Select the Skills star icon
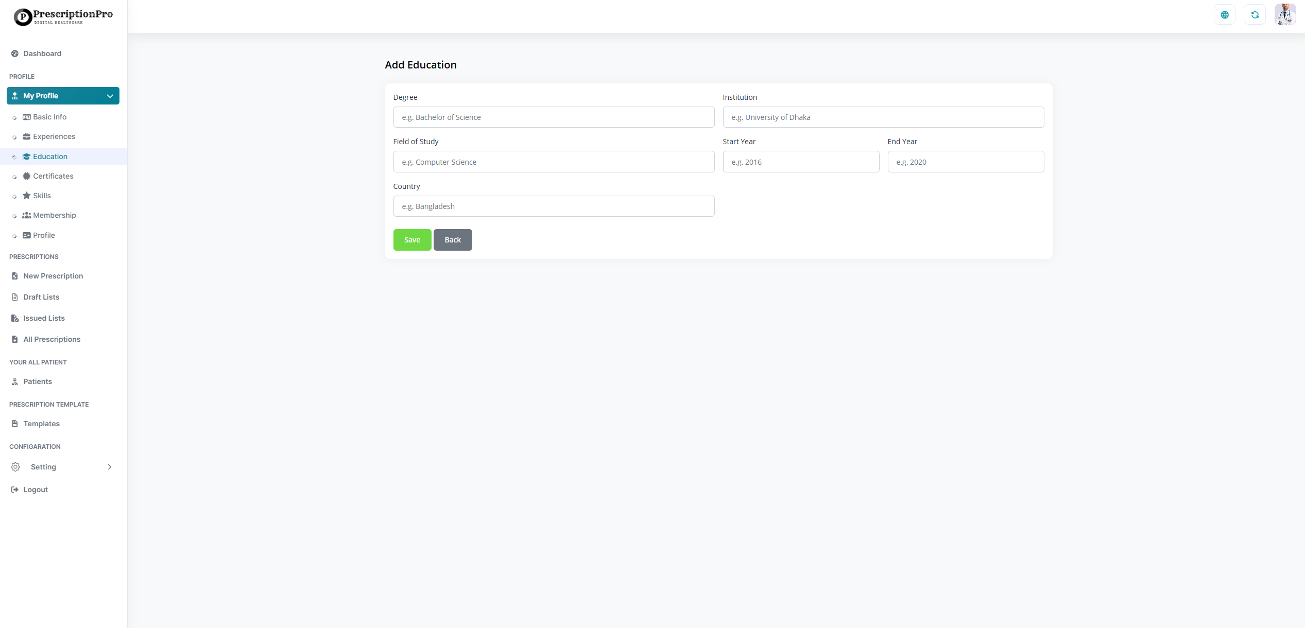 (26, 196)
